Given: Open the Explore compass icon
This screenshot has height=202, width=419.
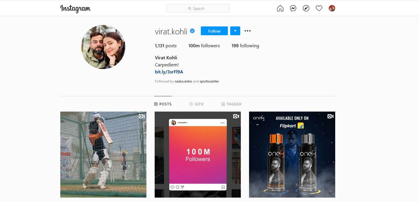Looking at the screenshot, I should [x=306, y=8].
